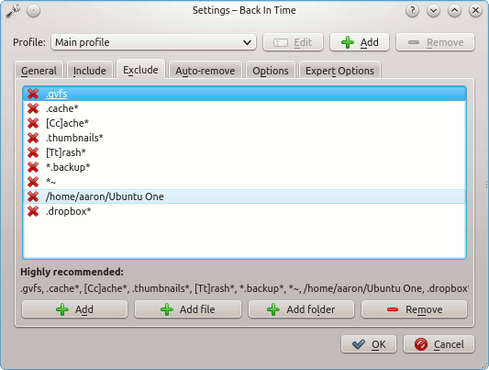Maximize window with up-arrow title button
The width and height of the screenshot is (489, 370).
454,11
